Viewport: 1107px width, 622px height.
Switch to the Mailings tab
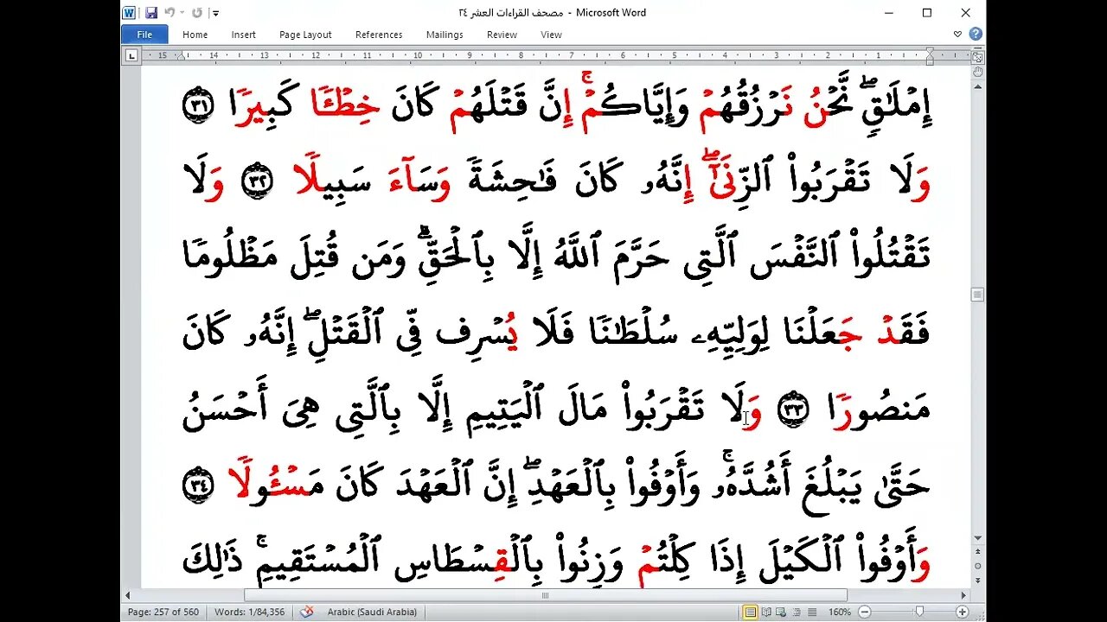click(x=445, y=35)
